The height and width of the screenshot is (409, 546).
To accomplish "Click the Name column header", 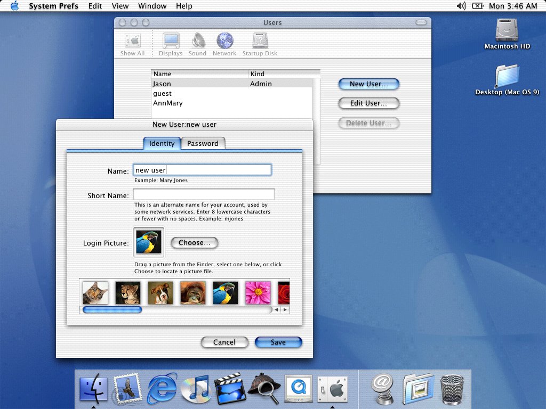I will tap(199, 73).
